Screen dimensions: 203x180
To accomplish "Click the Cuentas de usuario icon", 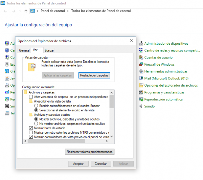I will [x=141, y=58].
